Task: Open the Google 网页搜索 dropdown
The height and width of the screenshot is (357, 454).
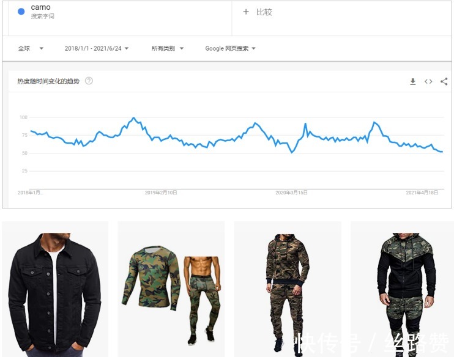Action: pyautogui.click(x=230, y=48)
